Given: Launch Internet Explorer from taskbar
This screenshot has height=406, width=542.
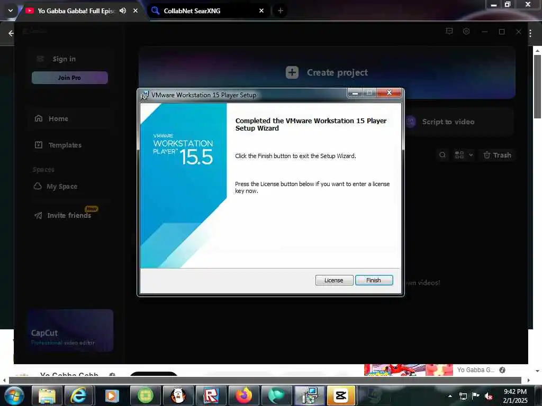Looking at the screenshot, I should (x=78, y=395).
